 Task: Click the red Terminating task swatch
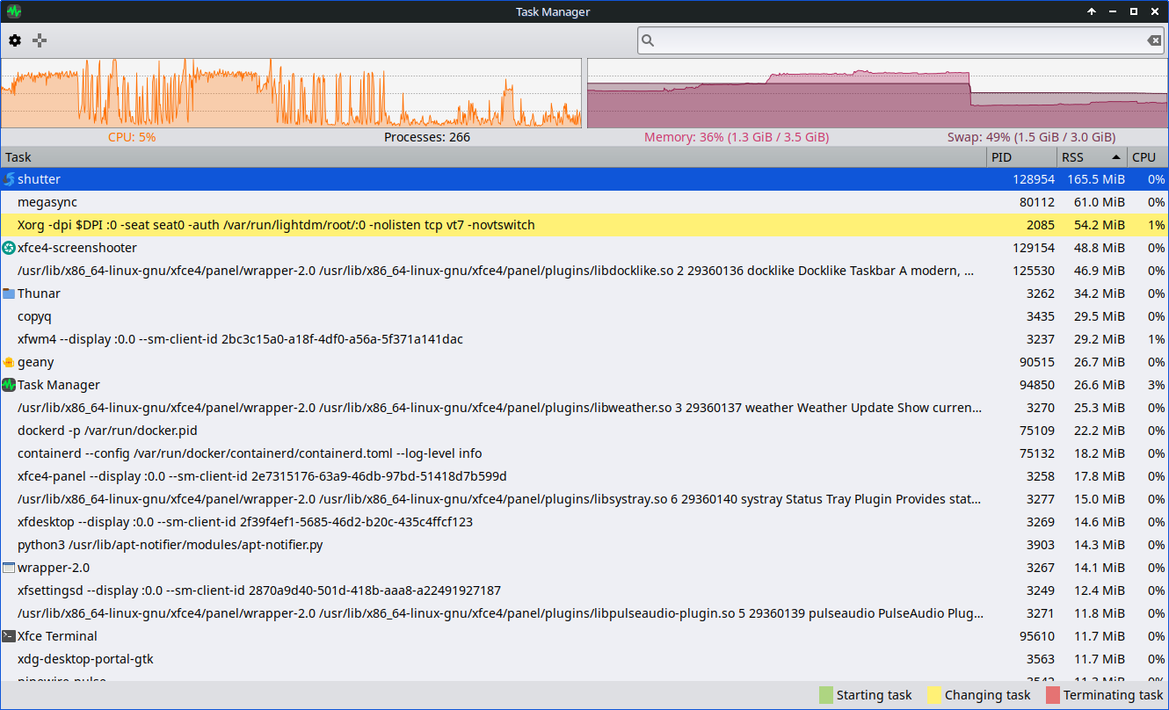click(1053, 695)
